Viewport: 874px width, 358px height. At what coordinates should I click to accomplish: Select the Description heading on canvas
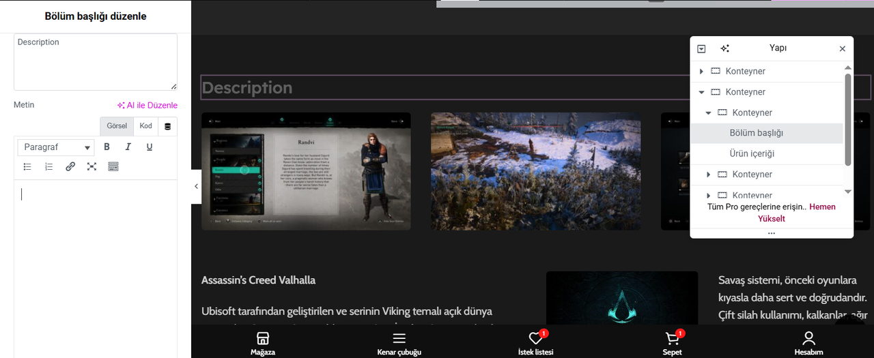point(247,88)
